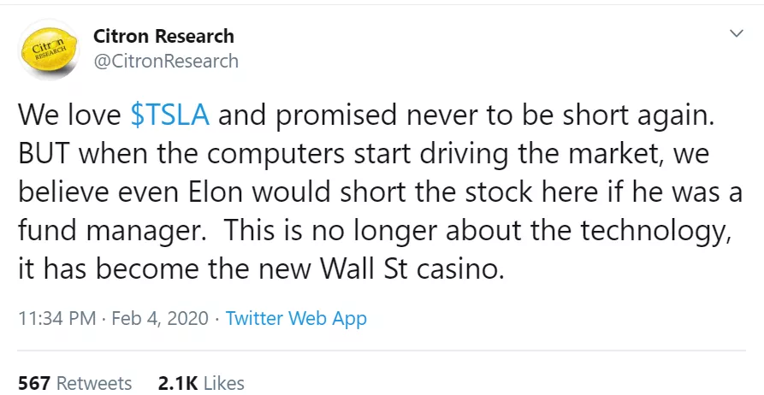Visit the @CitronResearch handle profile

[166, 62]
